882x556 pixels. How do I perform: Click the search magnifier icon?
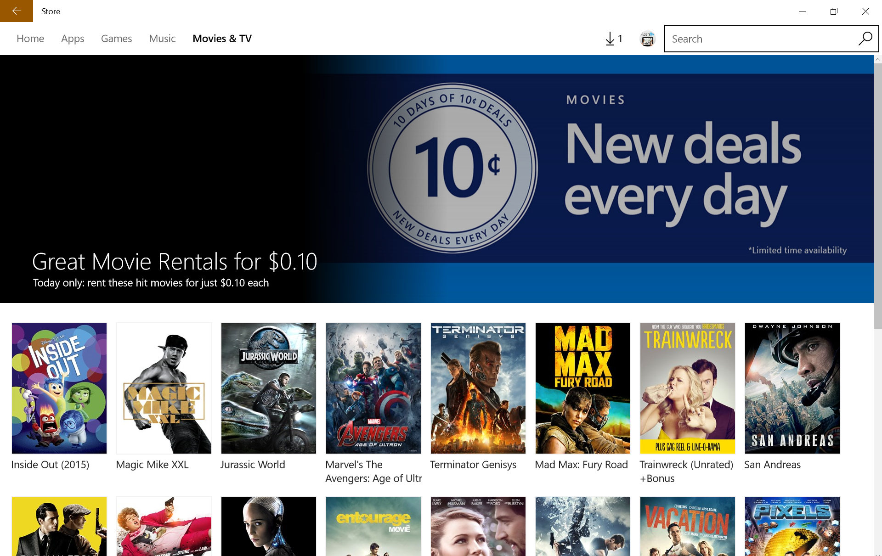click(x=865, y=39)
